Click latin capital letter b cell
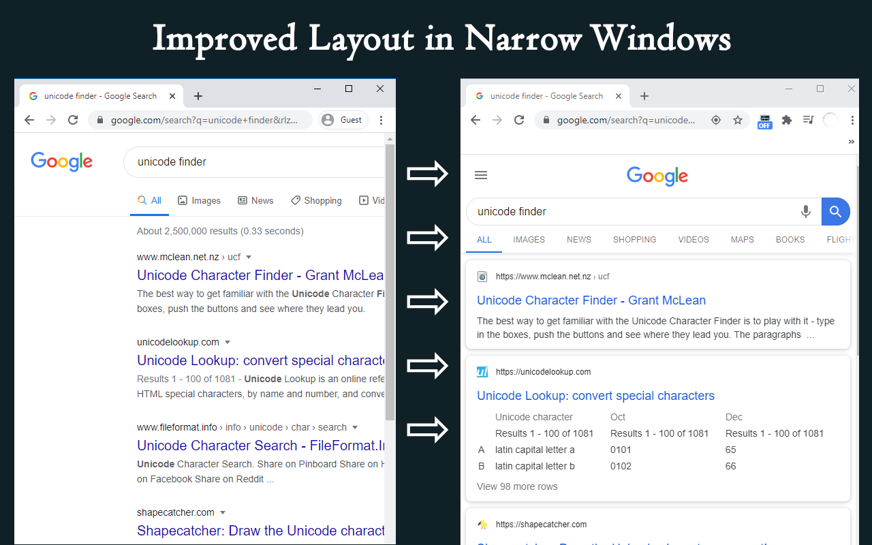872x545 pixels. (x=535, y=466)
